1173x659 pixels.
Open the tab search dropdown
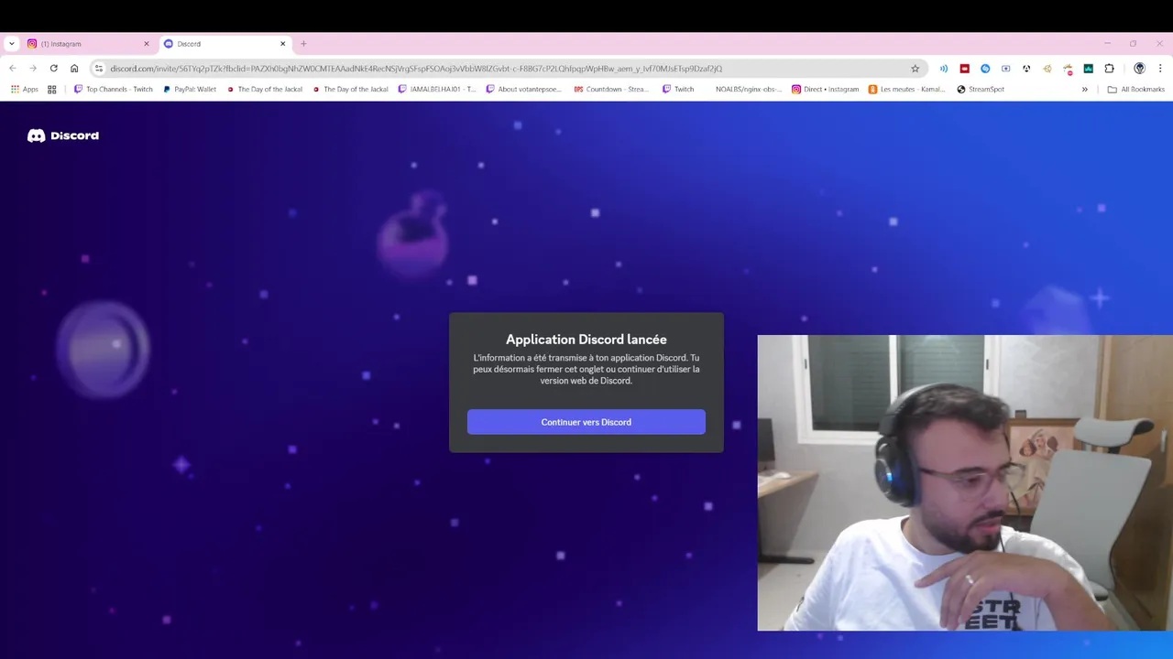pyautogui.click(x=11, y=44)
